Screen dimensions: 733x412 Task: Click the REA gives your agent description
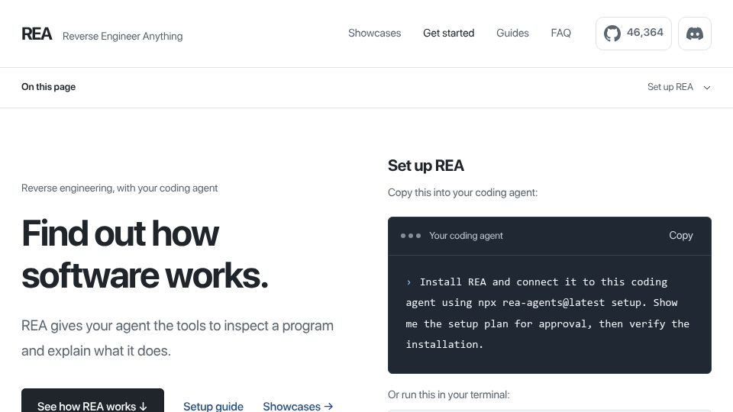pos(178,338)
